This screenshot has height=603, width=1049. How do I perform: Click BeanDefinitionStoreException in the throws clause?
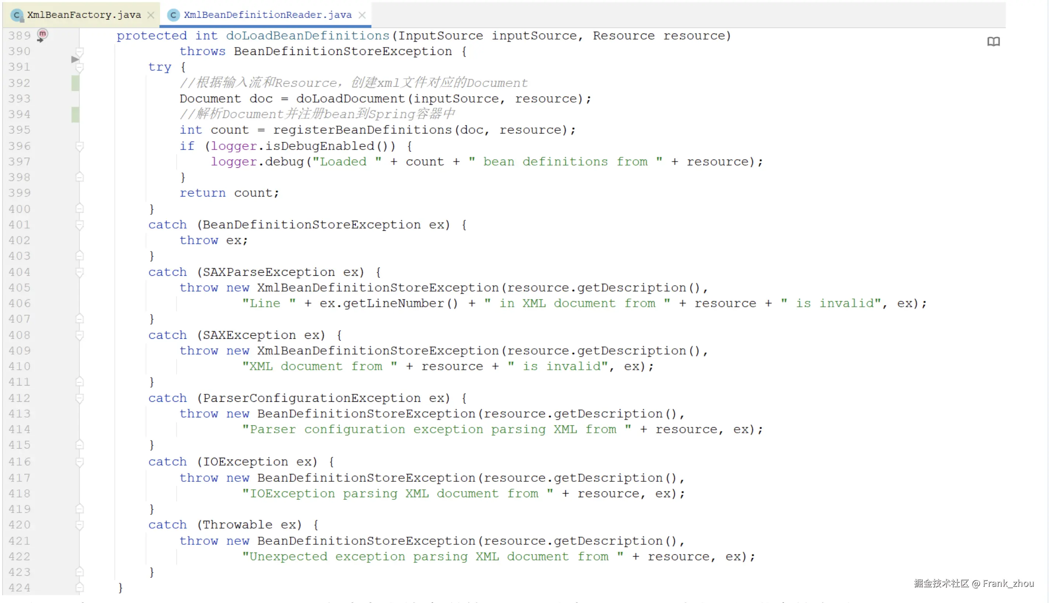343,51
